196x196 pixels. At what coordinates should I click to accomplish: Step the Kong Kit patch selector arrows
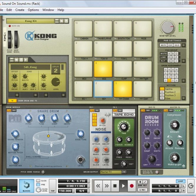tap(57, 21)
